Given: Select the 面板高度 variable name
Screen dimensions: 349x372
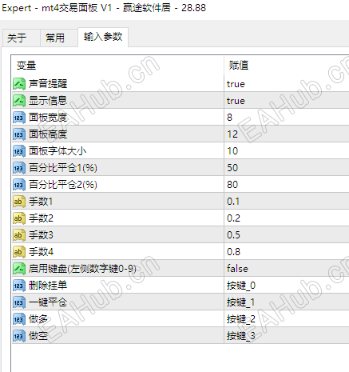Looking at the screenshot, I should 48,134.
